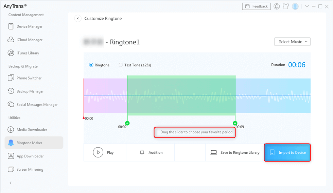Select the Text Tone (≤25s) radio option
The image size is (333, 193).
(121, 65)
